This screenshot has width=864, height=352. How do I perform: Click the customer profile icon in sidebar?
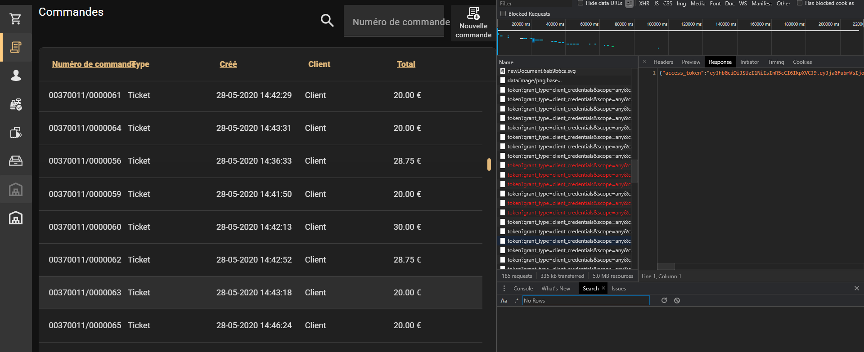[16, 76]
